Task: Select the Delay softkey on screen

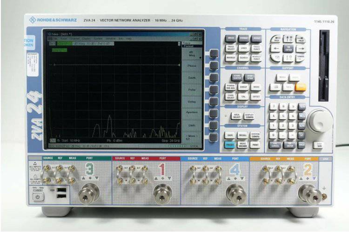Action: (x=192, y=102)
